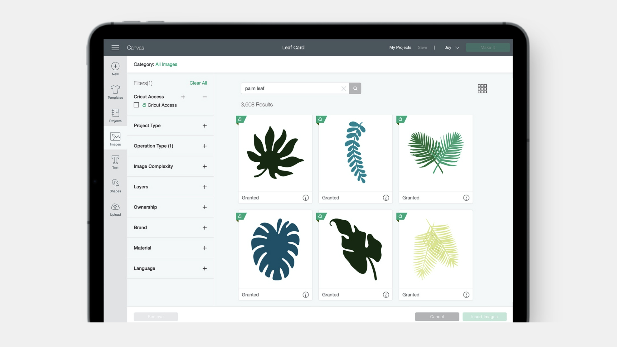Expand the Operation Type filter
The image size is (617, 347).
[205, 146]
